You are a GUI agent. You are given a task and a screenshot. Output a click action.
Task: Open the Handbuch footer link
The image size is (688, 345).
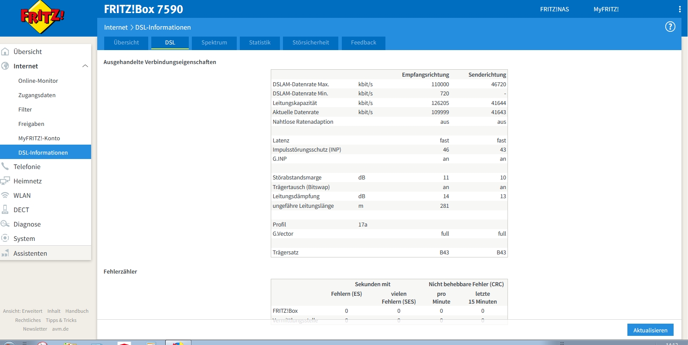(x=77, y=311)
